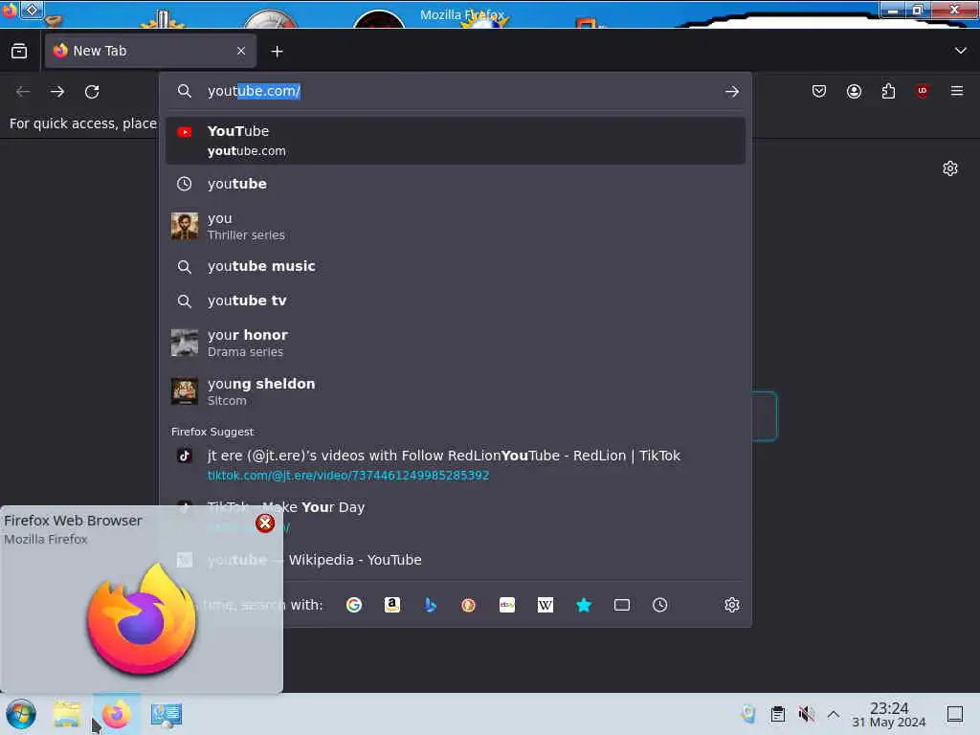The width and height of the screenshot is (980, 735).
Task: Open the Firefox application menu
Action: (x=957, y=91)
